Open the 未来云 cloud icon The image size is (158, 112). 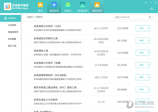click(68, 7)
